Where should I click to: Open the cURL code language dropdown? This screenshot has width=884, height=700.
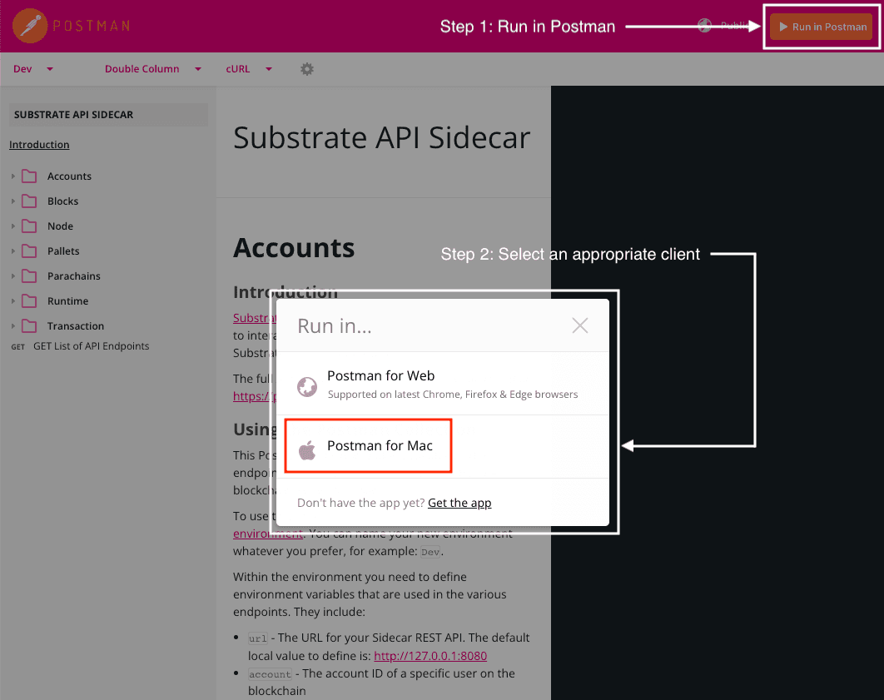click(x=248, y=68)
